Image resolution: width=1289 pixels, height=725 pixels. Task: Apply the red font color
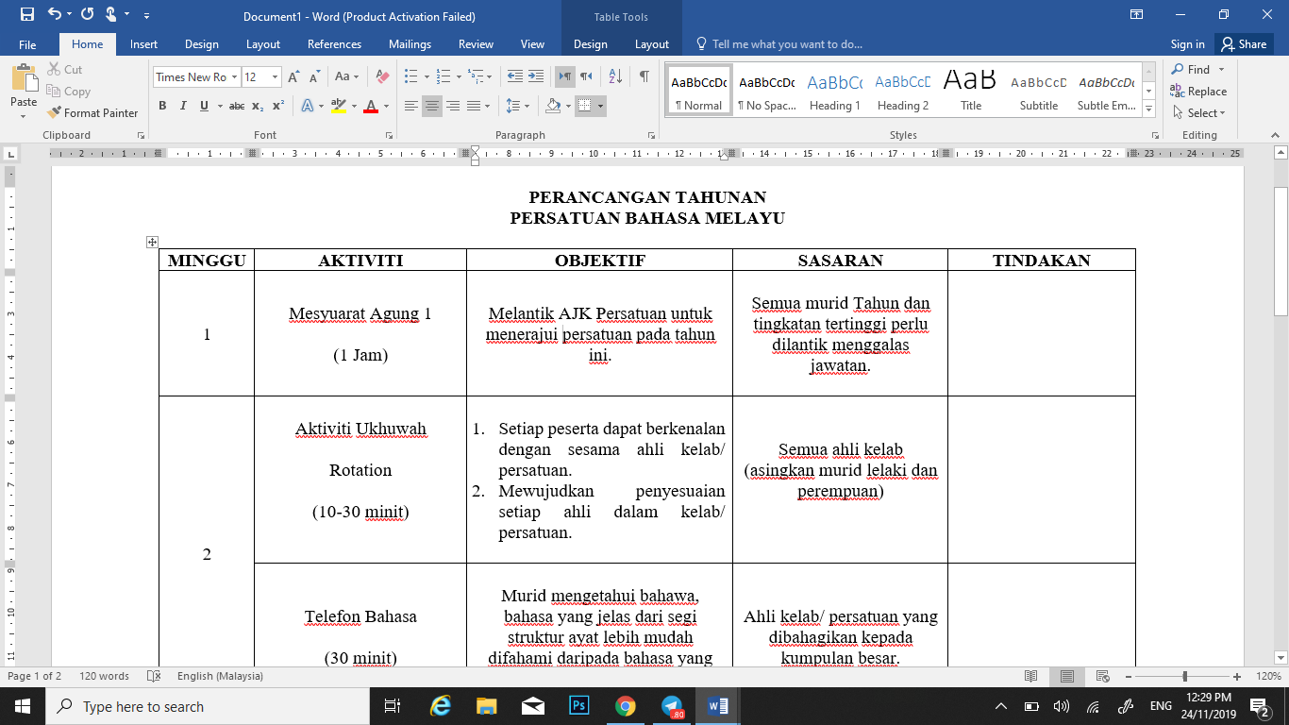371,106
